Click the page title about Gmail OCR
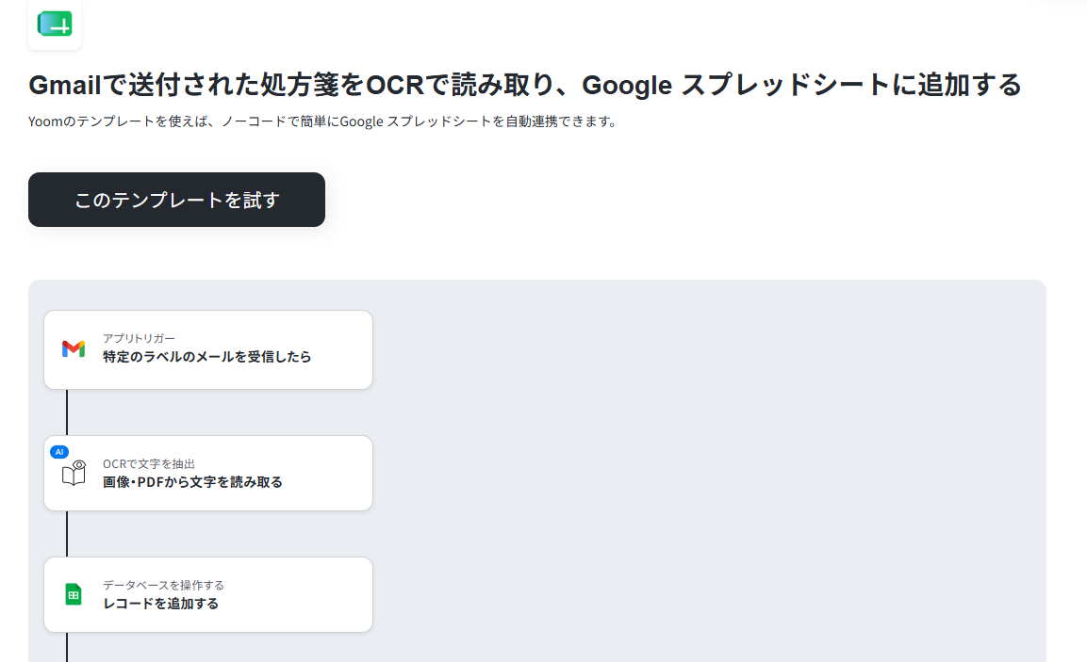The width and height of the screenshot is (1087, 662). click(525, 85)
